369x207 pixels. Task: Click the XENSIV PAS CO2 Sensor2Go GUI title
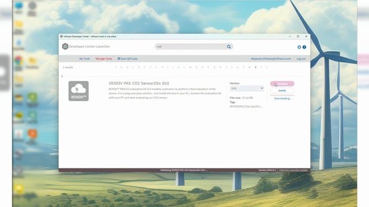pyautogui.click(x=138, y=83)
